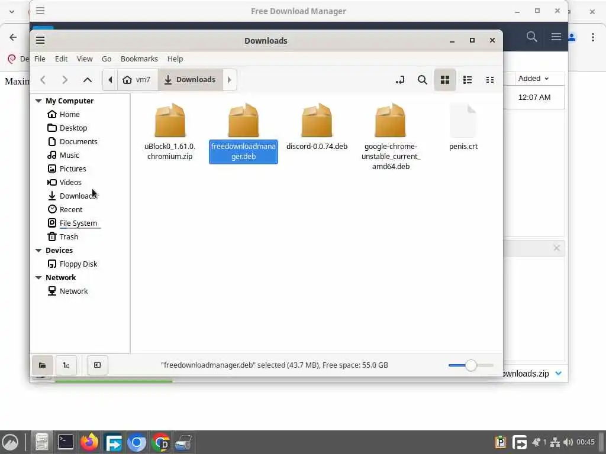Open the Downloads window hamburger menu
Viewport: 606px width, 454px height.
[x=40, y=40]
